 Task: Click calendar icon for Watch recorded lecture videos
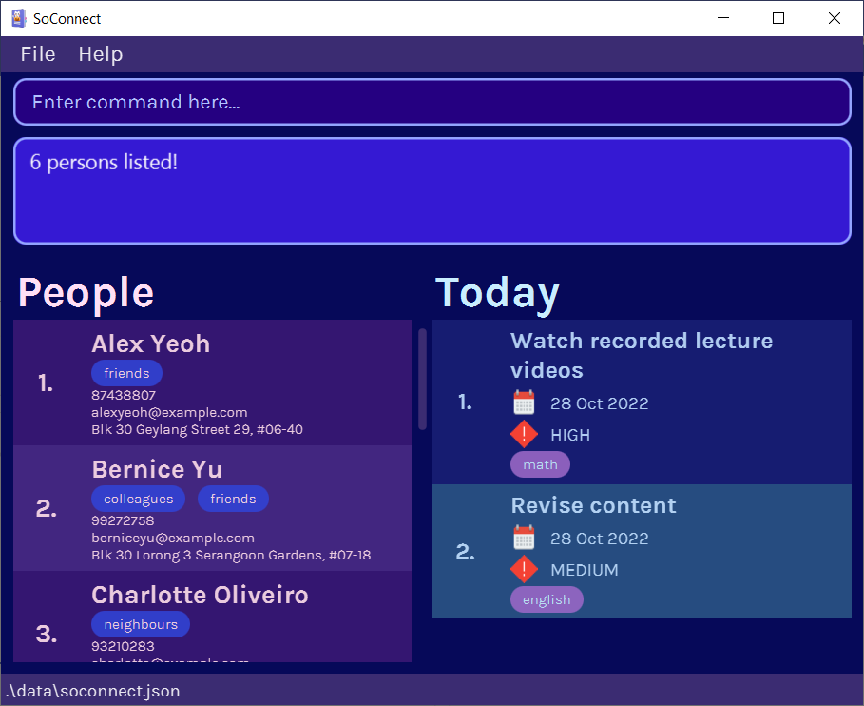(x=524, y=402)
